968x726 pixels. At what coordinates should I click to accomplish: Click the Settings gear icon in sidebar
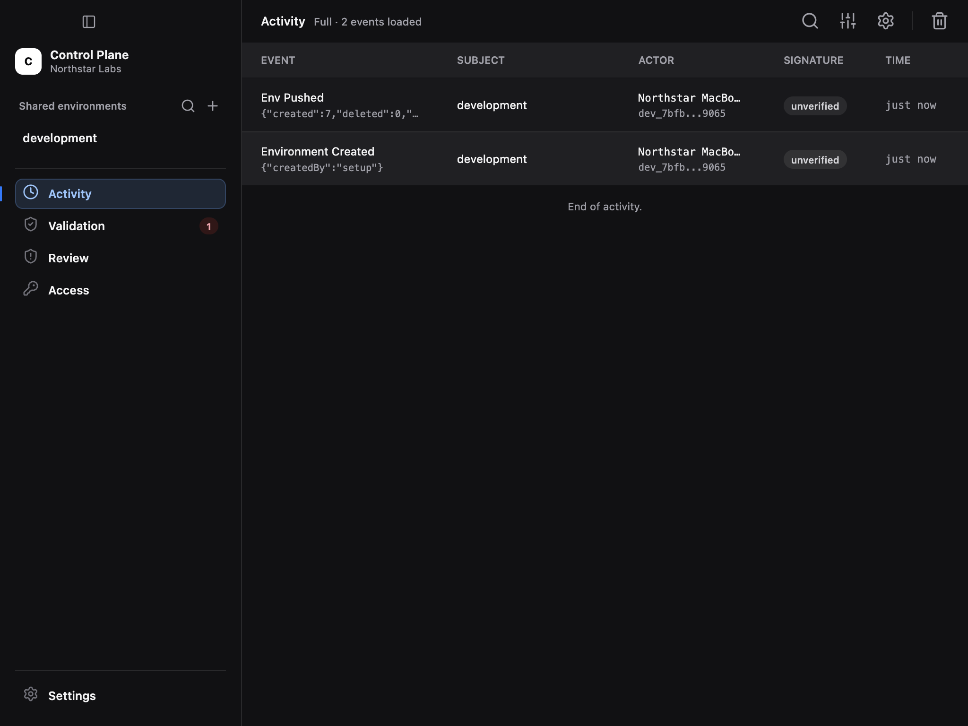pyautogui.click(x=31, y=694)
